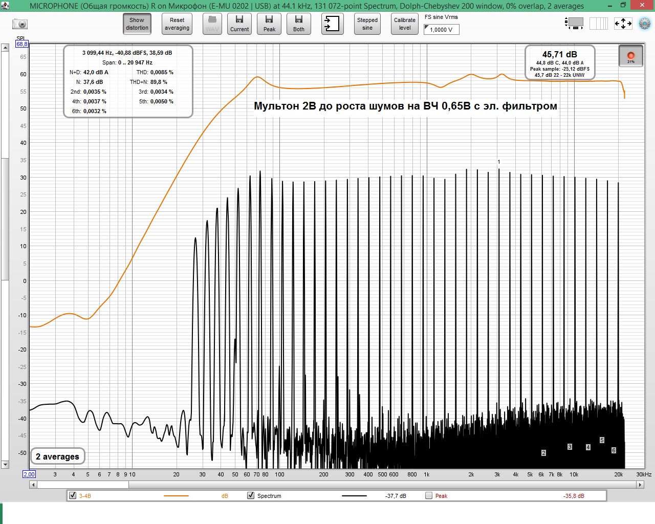Screen dimensions: 655x524
Task: Click the '2 averages' label
Action: tap(57, 456)
